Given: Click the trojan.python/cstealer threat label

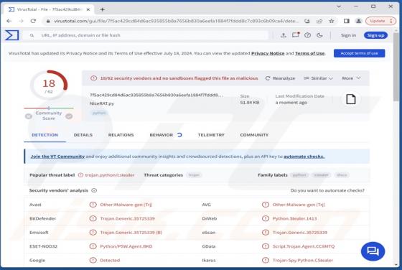Looking at the screenshot, I should [x=110, y=175].
